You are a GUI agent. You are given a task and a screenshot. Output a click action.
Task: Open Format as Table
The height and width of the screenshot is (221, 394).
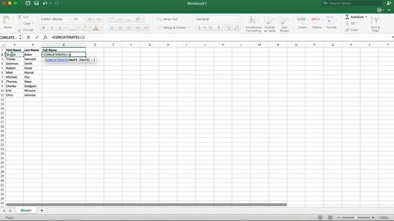(x=270, y=24)
